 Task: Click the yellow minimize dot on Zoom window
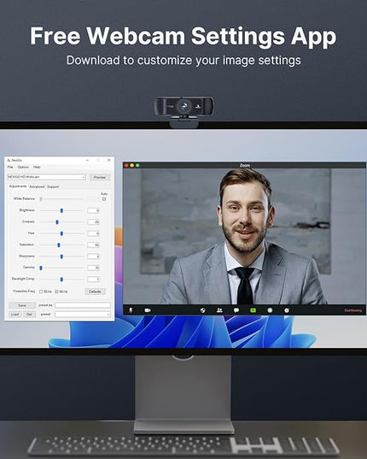click(132, 165)
